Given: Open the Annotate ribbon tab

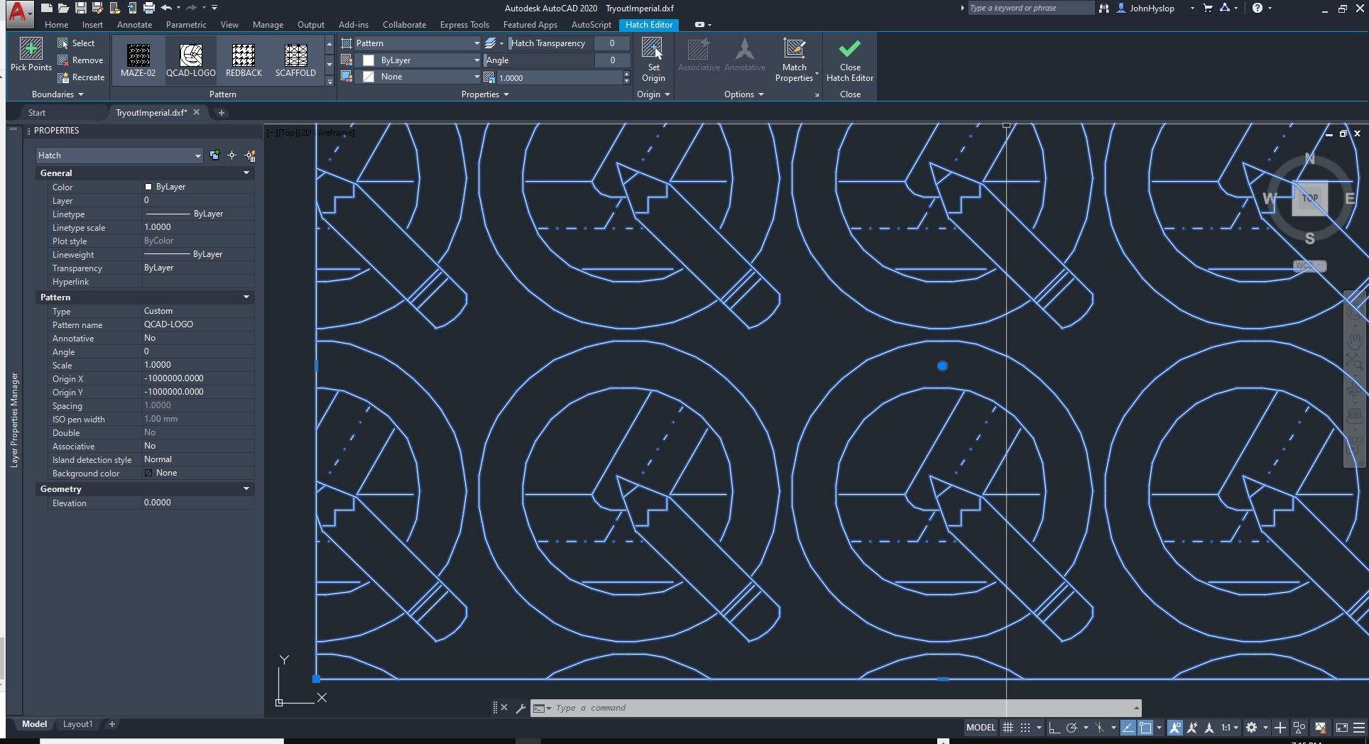Looking at the screenshot, I should [134, 25].
